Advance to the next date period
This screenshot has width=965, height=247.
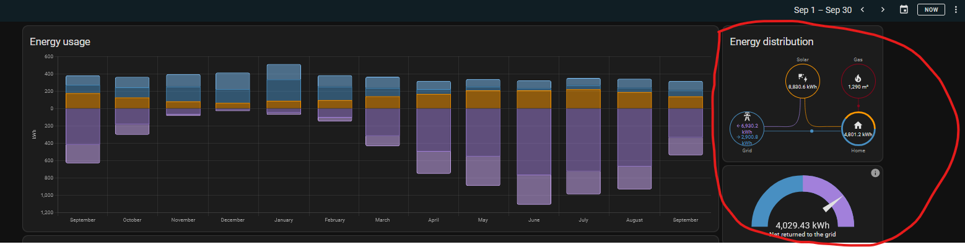[883, 9]
